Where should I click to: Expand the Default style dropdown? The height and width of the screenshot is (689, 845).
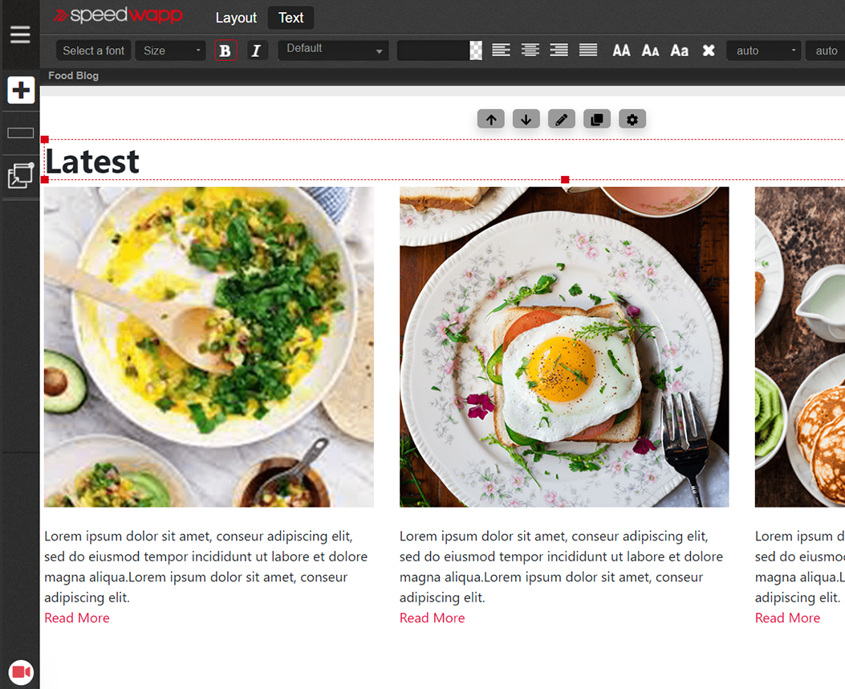point(333,50)
